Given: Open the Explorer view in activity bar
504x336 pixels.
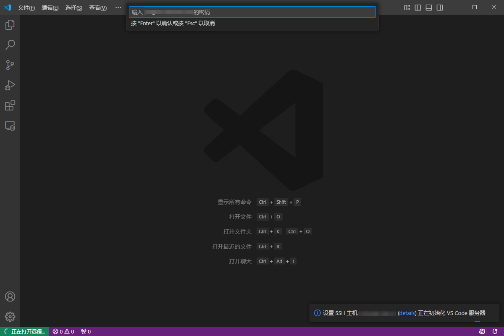Looking at the screenshot, I should tap(10, 25).
